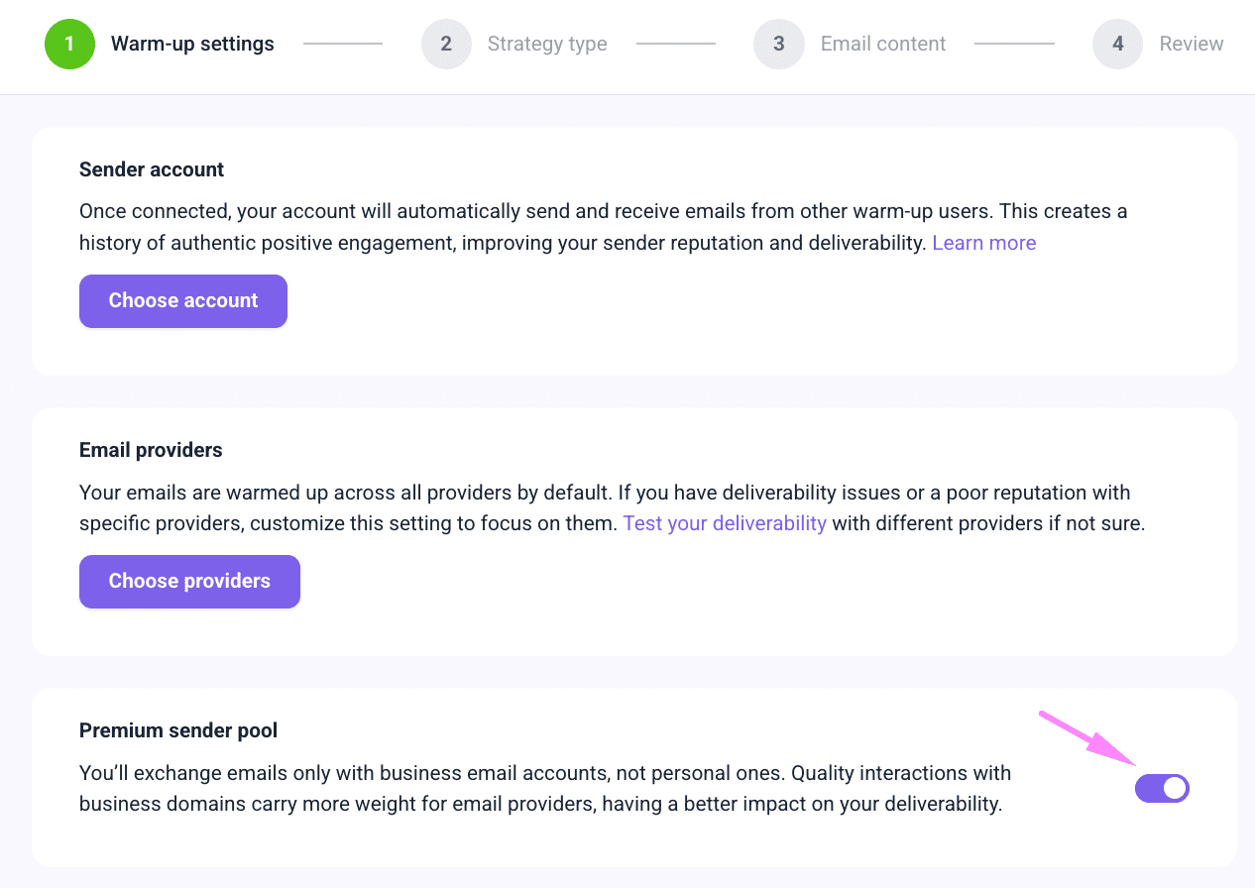Open the Learn more link

coord(983,243)
